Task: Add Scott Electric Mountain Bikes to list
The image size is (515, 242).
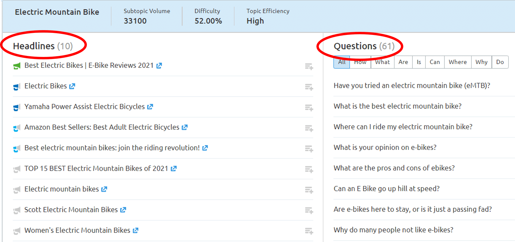Action: click(x=309, y=210)
